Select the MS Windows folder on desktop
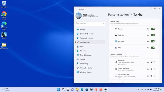This screenshot has height=92, width=164. pyautogui.click(x=4, y=46)
